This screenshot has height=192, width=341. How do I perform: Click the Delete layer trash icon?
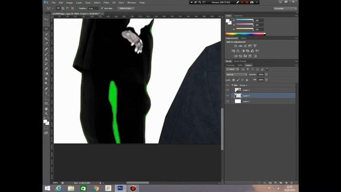291,183
